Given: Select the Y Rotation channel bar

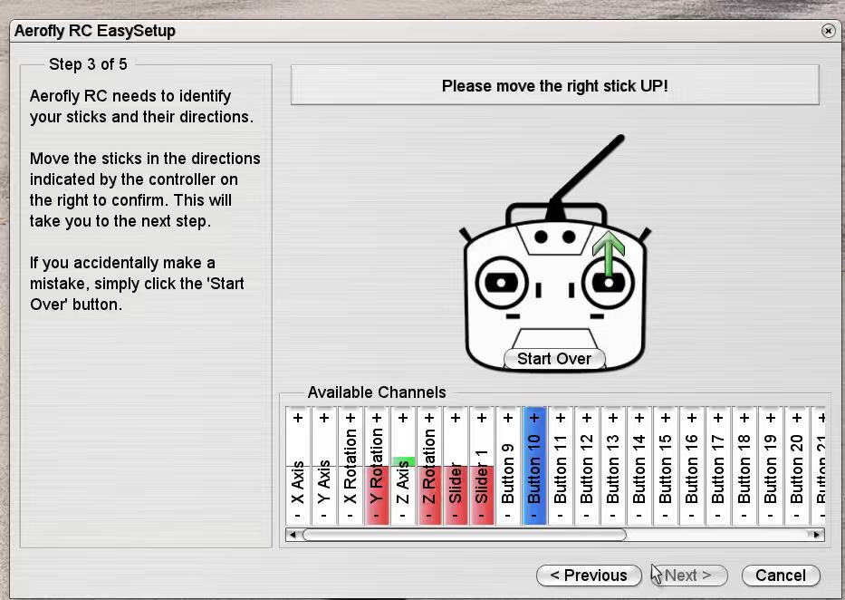Looking at the screenshot, I should [x=377, y=466].
